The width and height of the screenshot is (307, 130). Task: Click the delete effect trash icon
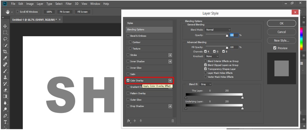173,121
